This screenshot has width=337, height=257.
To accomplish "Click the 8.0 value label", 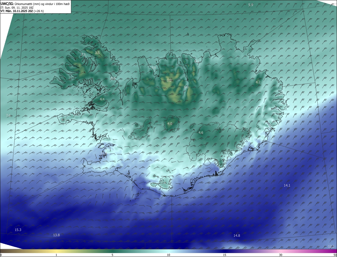I will point(186,87).
